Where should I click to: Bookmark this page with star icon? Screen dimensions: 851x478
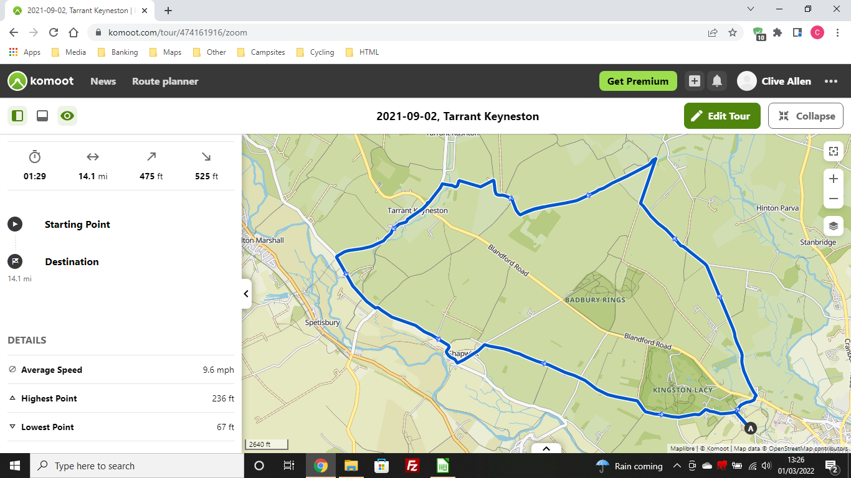733,32
